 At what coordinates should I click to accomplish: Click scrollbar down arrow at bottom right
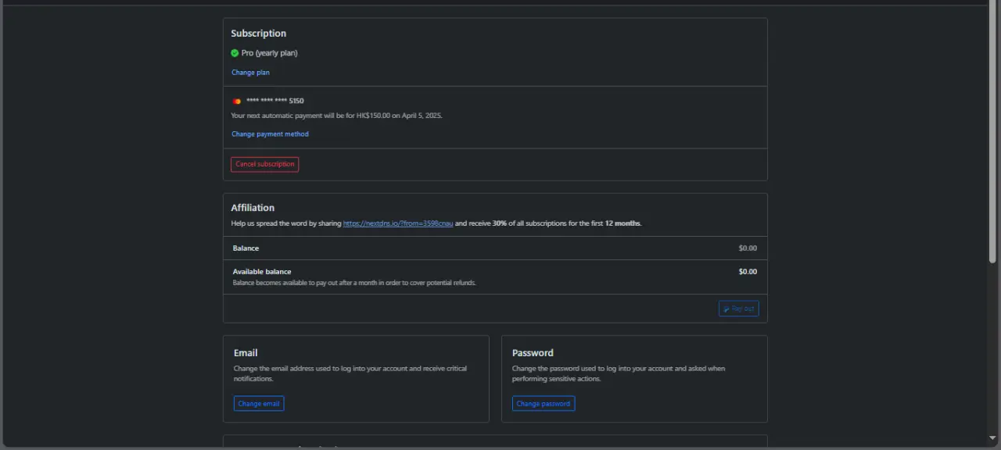point(993,437)
